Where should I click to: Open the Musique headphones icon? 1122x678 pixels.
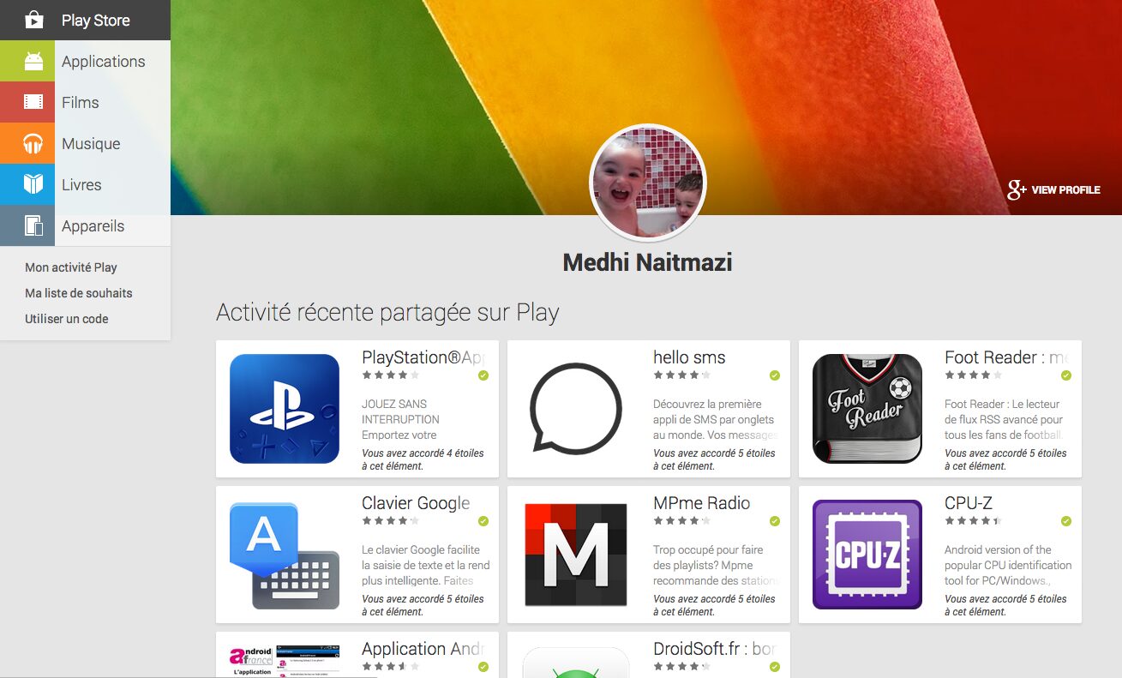pos(33,144)
